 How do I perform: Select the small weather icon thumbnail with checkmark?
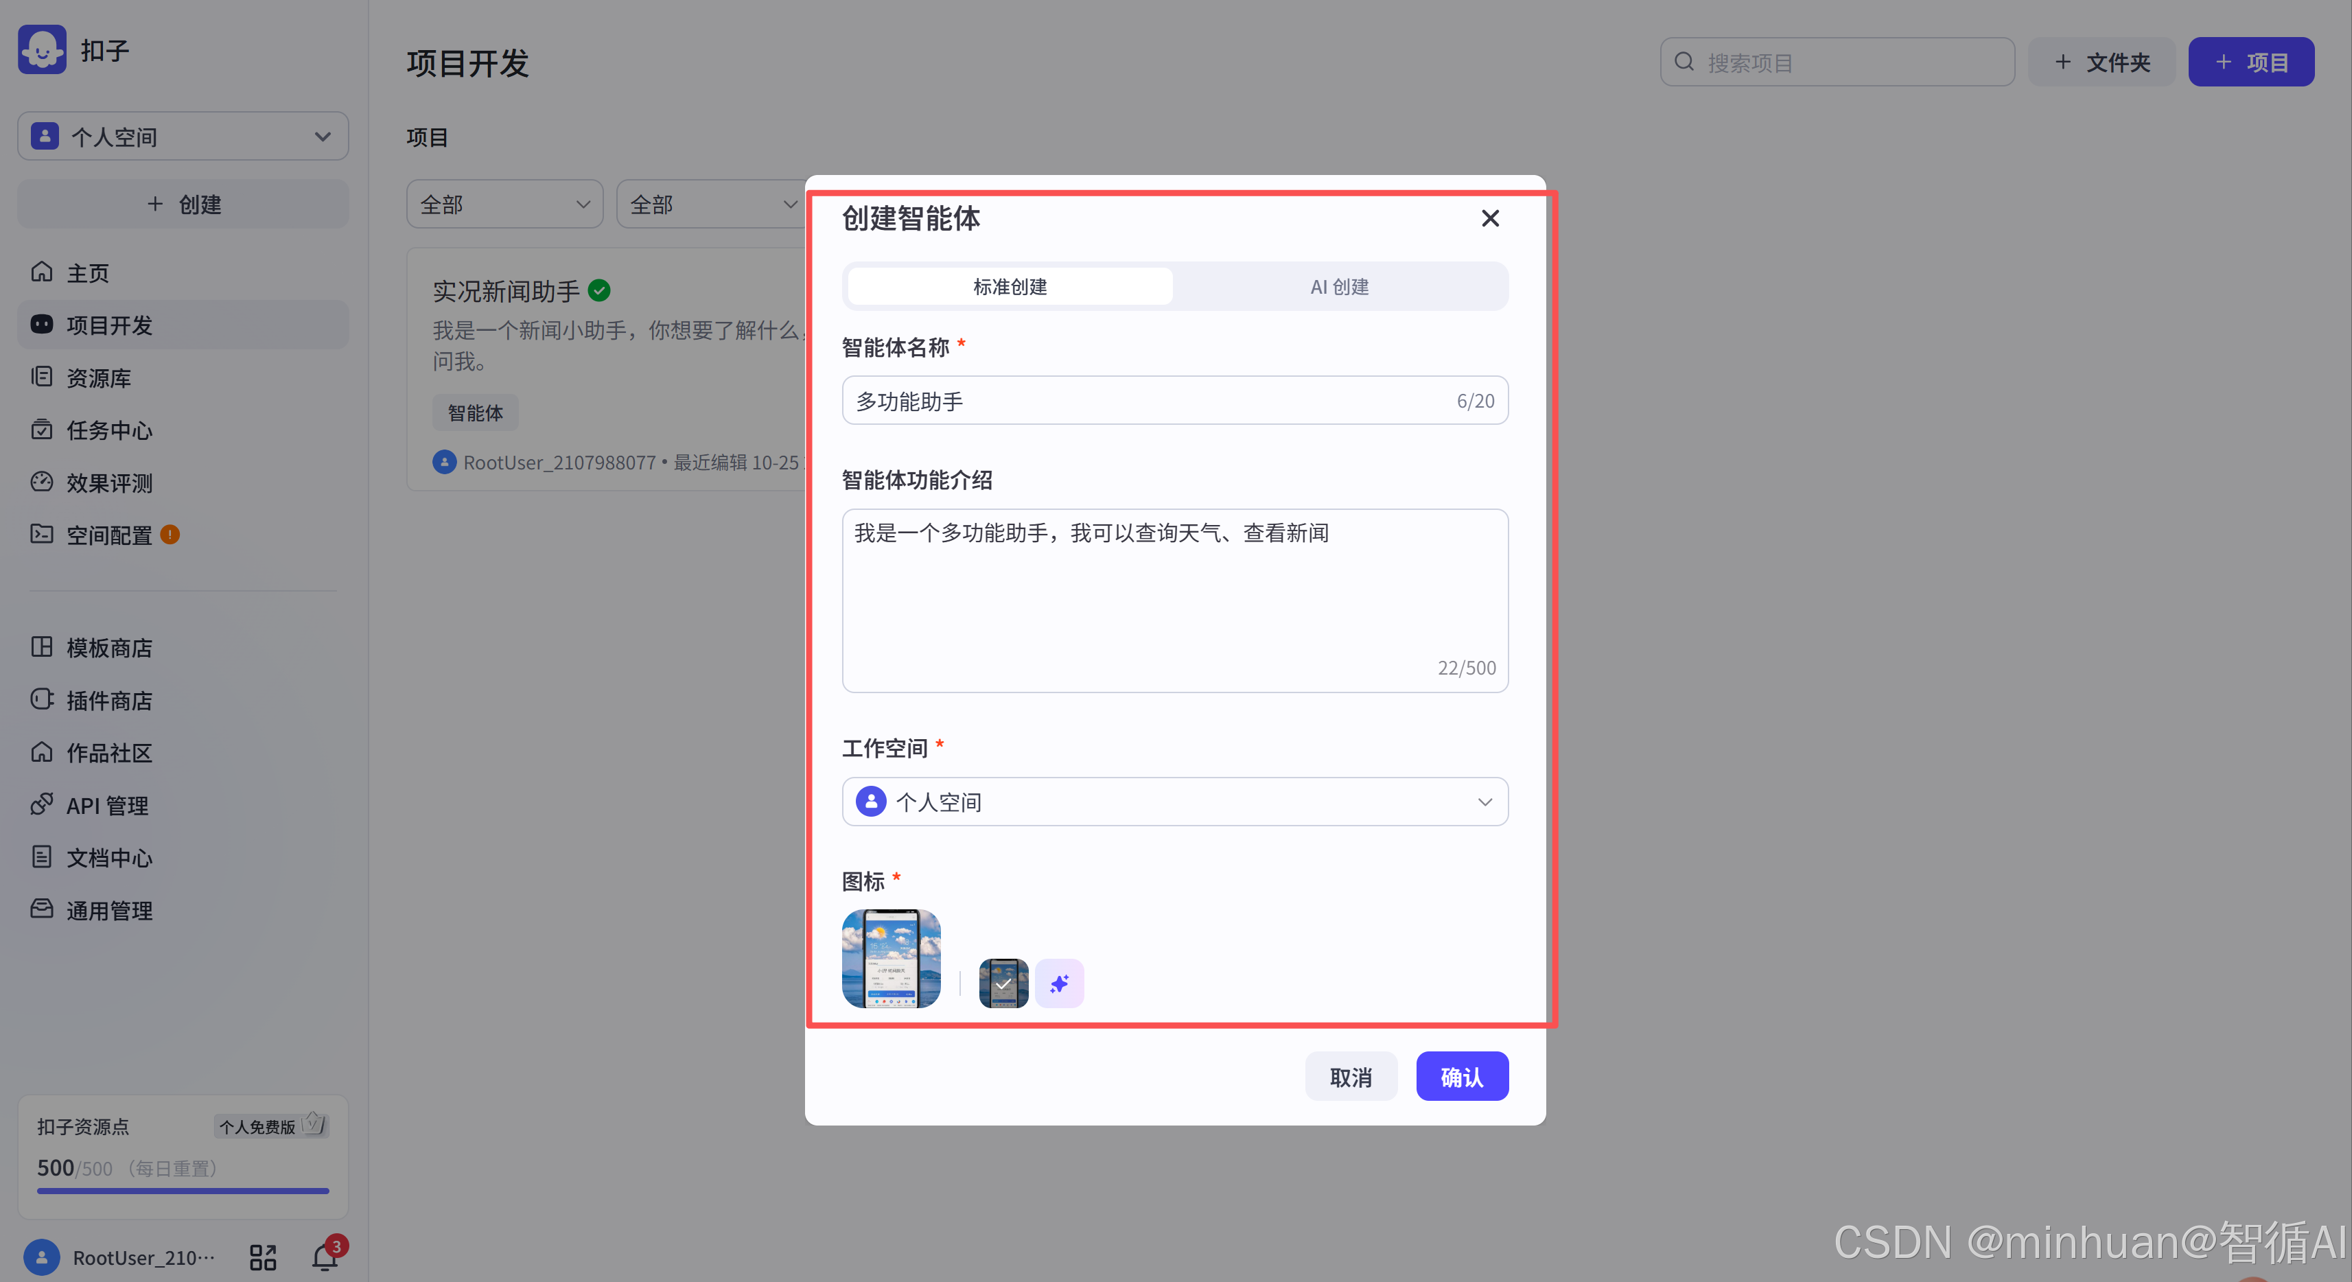(x=1003, y=983)
